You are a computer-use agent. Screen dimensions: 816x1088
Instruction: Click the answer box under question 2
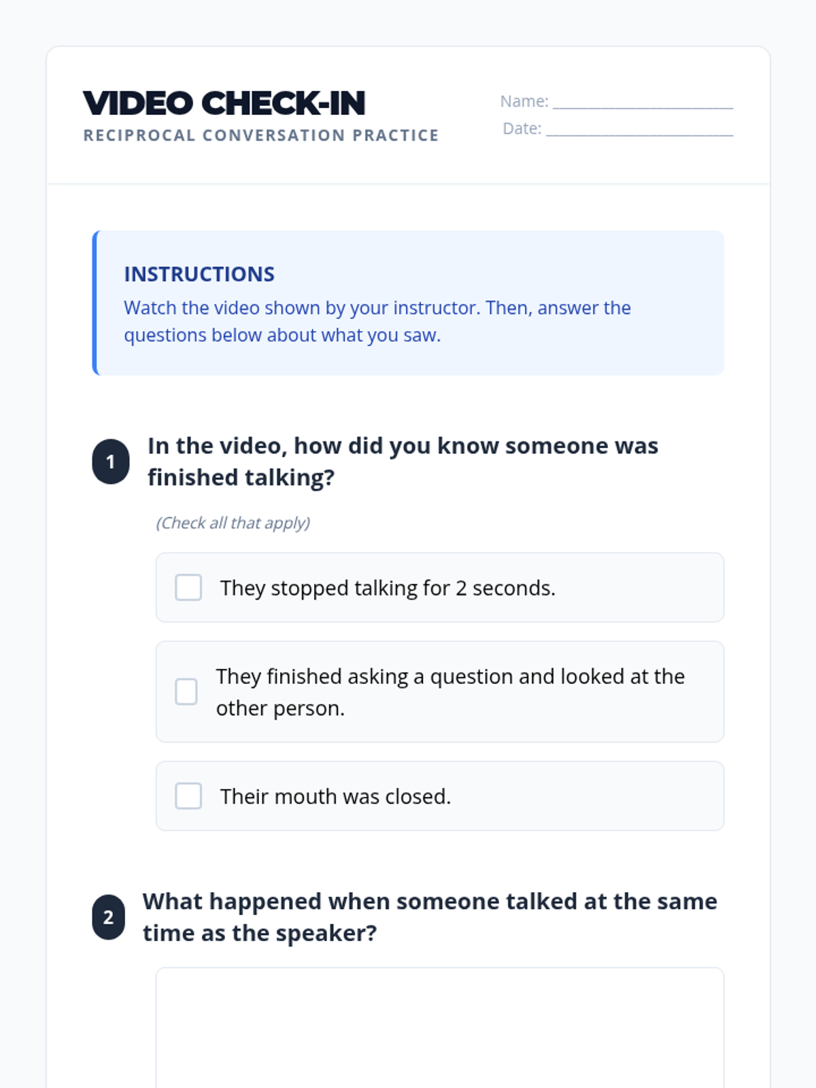tap(439, 1027)
